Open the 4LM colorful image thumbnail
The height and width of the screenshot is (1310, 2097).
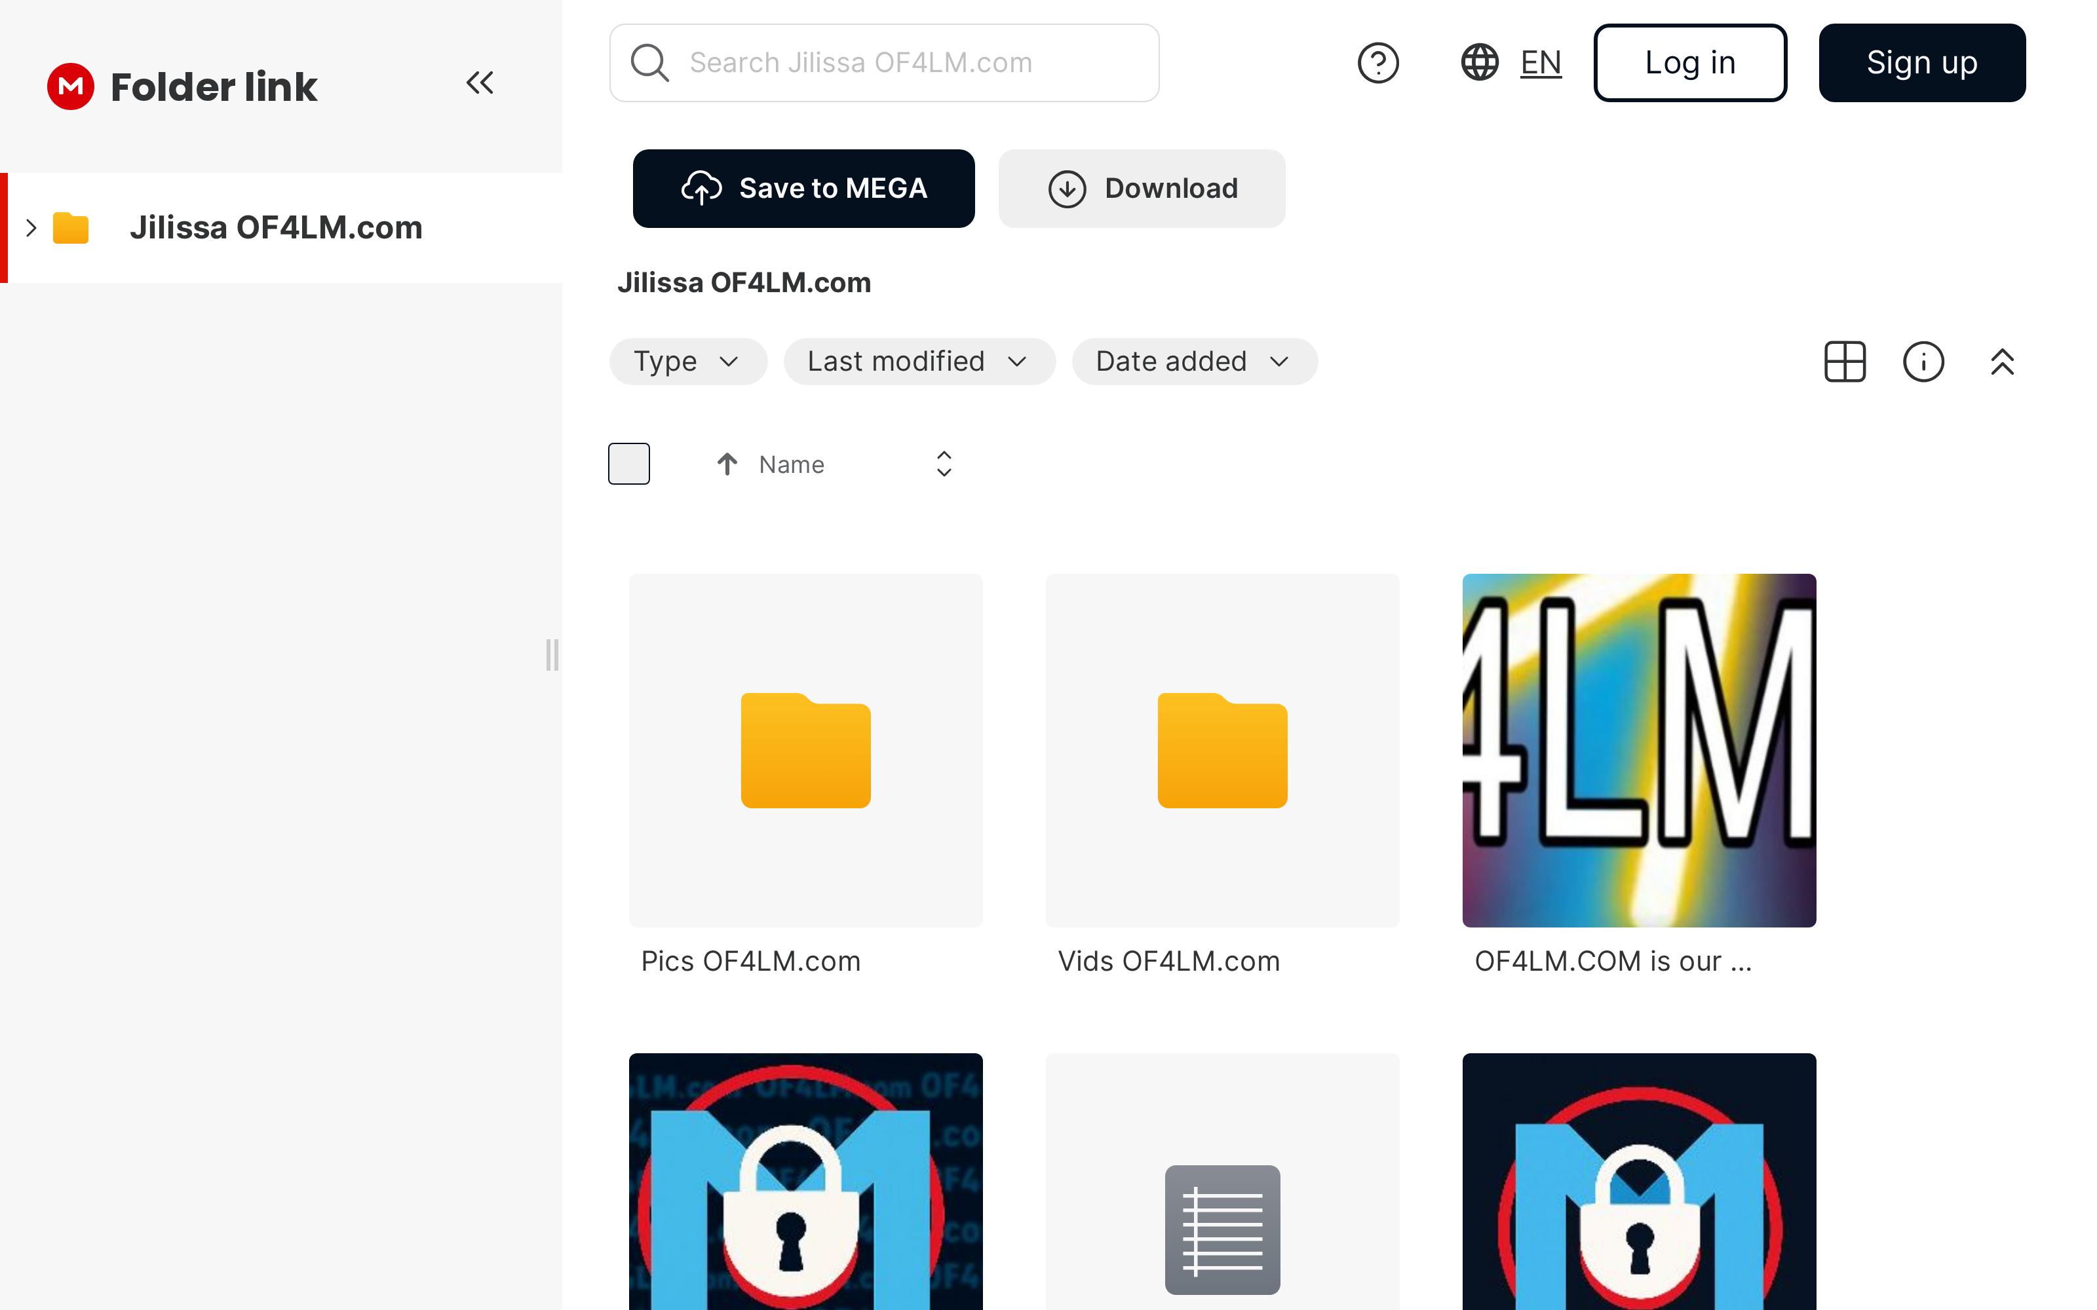coord(1640,751)
